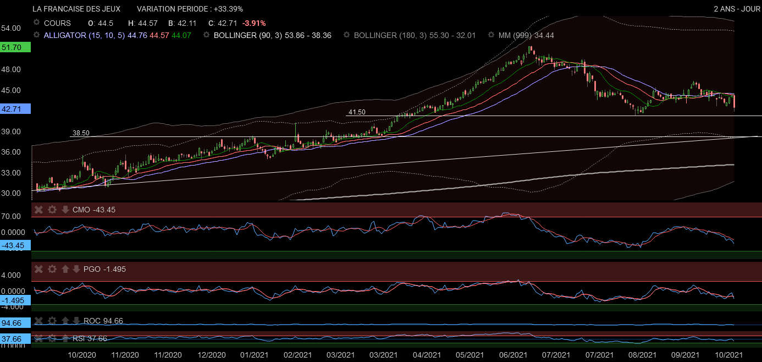The width and height of the screenshot is (762, 362).
Task: Open ROC indicator settings gear
Action: [x=52, y=321]
